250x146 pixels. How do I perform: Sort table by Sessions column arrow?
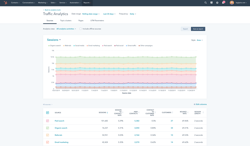click(x=107, y=113)
